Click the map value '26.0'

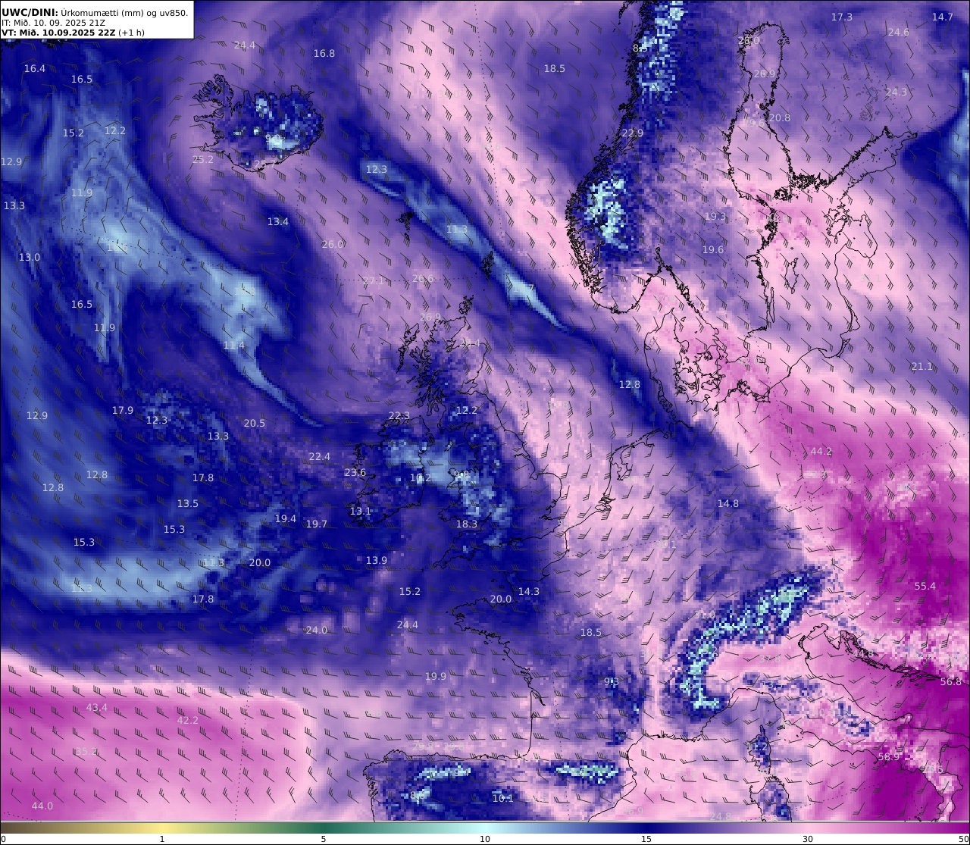tap(333, 245)
